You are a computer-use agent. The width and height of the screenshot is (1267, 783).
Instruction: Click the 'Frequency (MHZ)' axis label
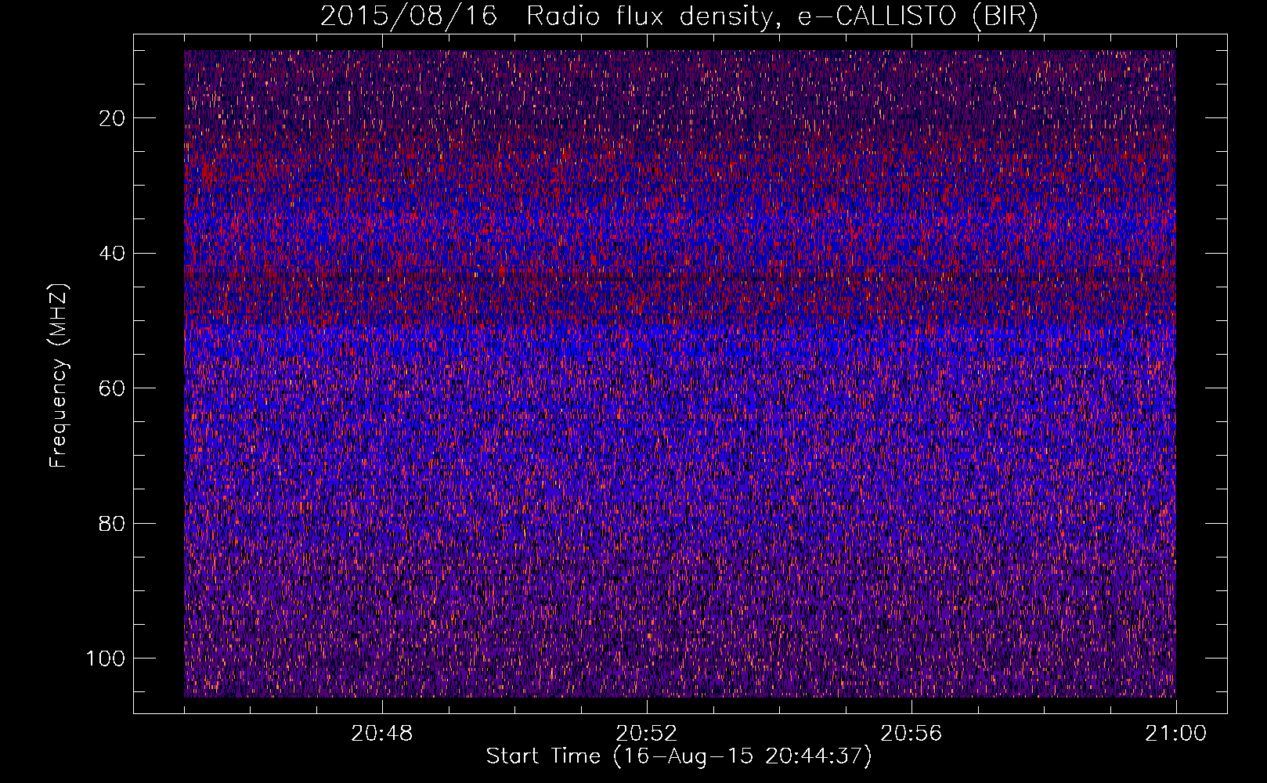point(59,376)
